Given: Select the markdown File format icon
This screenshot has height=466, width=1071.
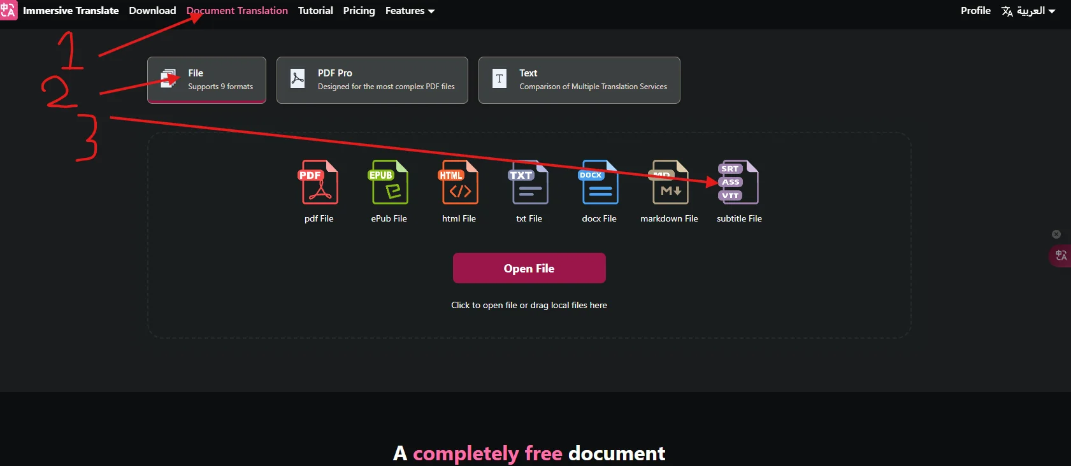Looking at the screenshot, I should pos(669,182).
